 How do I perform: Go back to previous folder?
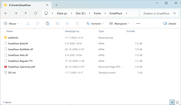[6, 13]
